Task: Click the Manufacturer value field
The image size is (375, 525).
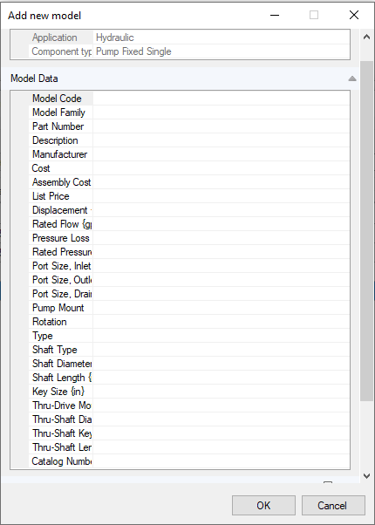Action: pos(222,154)
